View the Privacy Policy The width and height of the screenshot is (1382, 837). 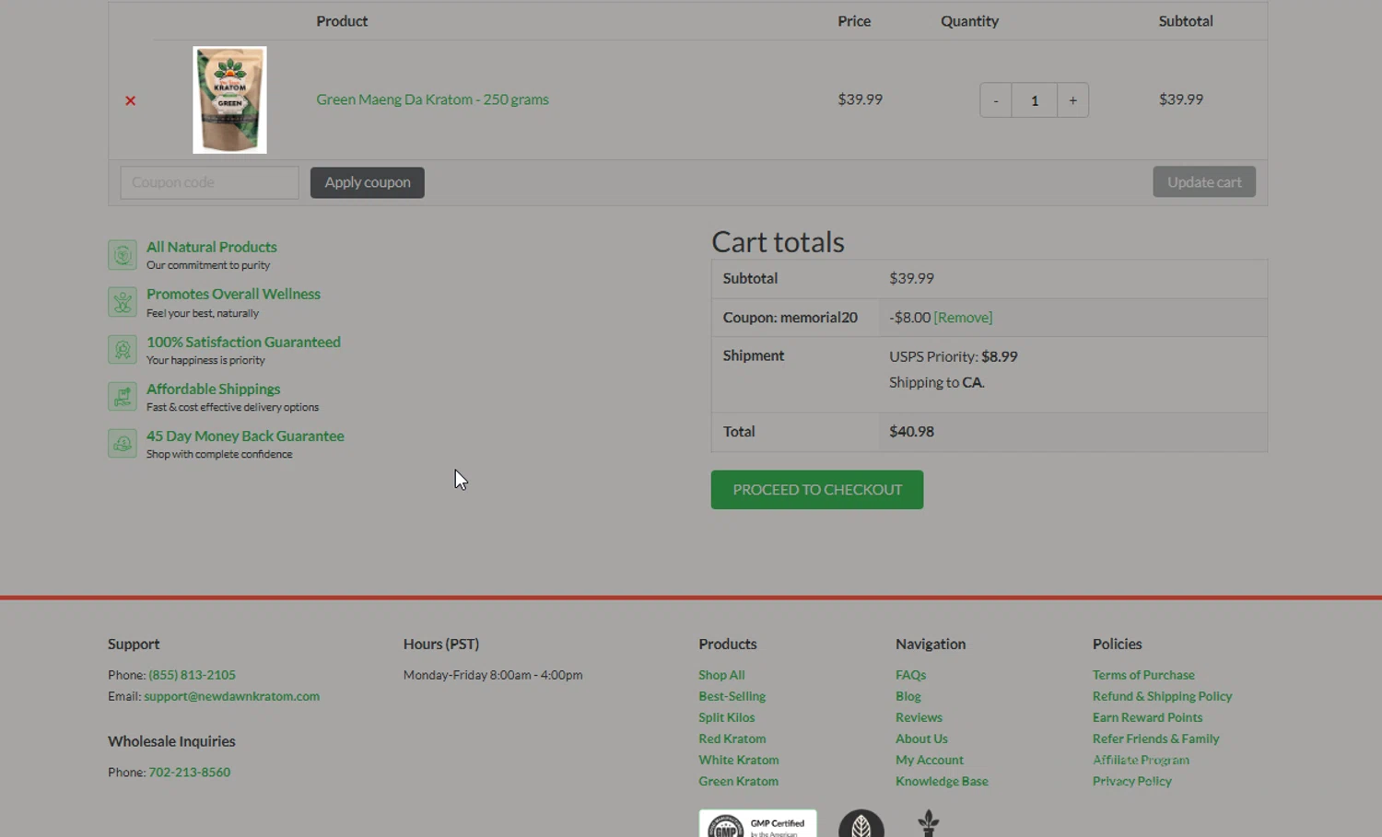(1131, 781)
